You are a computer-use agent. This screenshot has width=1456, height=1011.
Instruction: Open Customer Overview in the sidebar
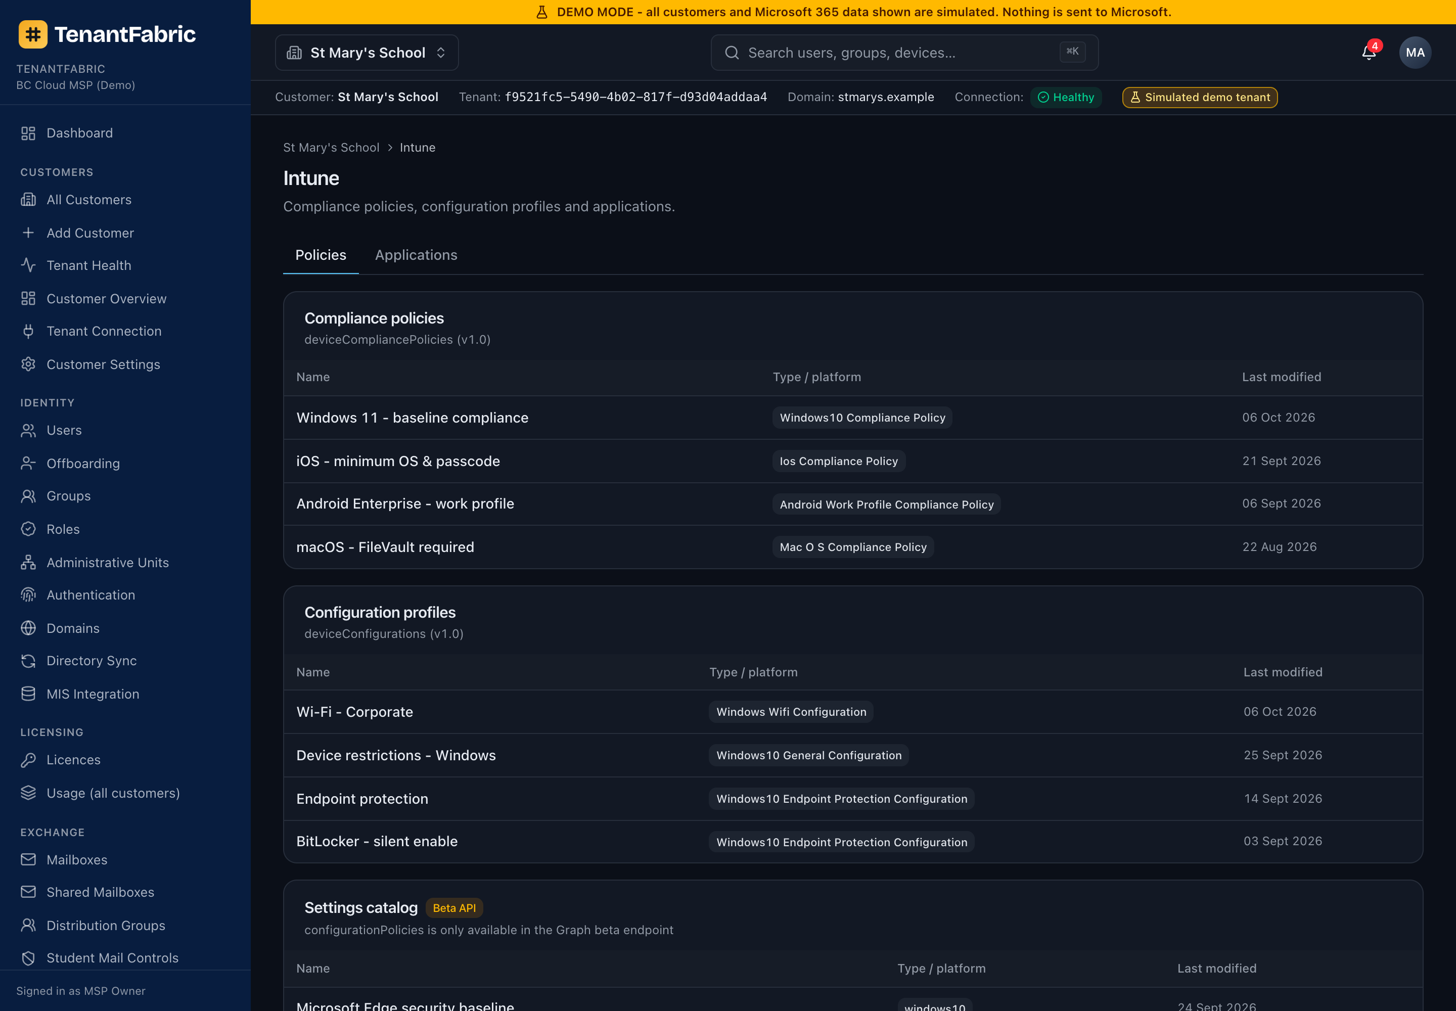coord(107,298)
